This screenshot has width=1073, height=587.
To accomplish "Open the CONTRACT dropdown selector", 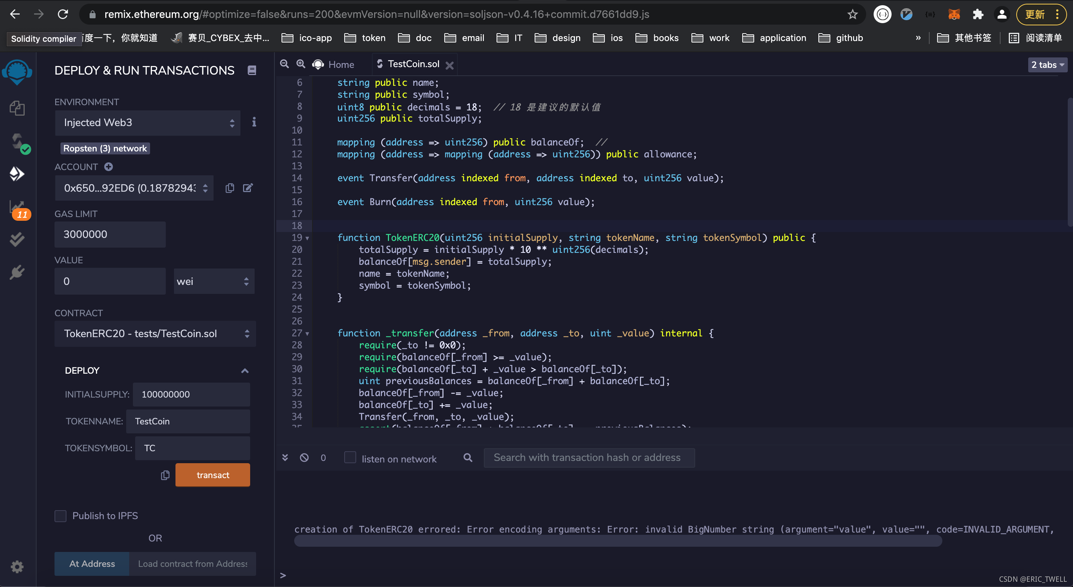I will click(153, 333).
